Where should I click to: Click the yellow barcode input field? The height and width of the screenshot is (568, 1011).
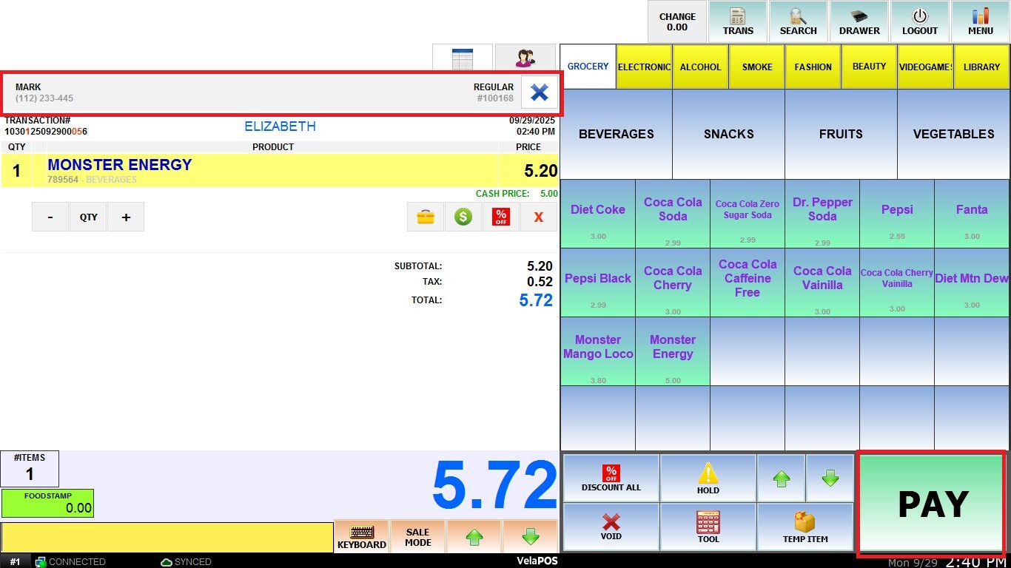tap(167, 538)
